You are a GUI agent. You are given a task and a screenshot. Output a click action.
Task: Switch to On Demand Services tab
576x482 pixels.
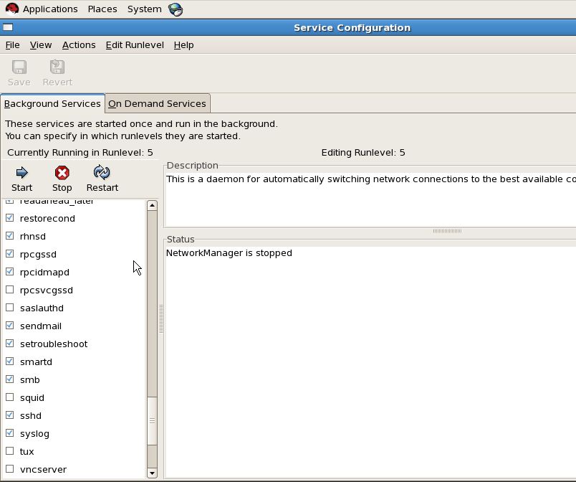tap(157, 104)
